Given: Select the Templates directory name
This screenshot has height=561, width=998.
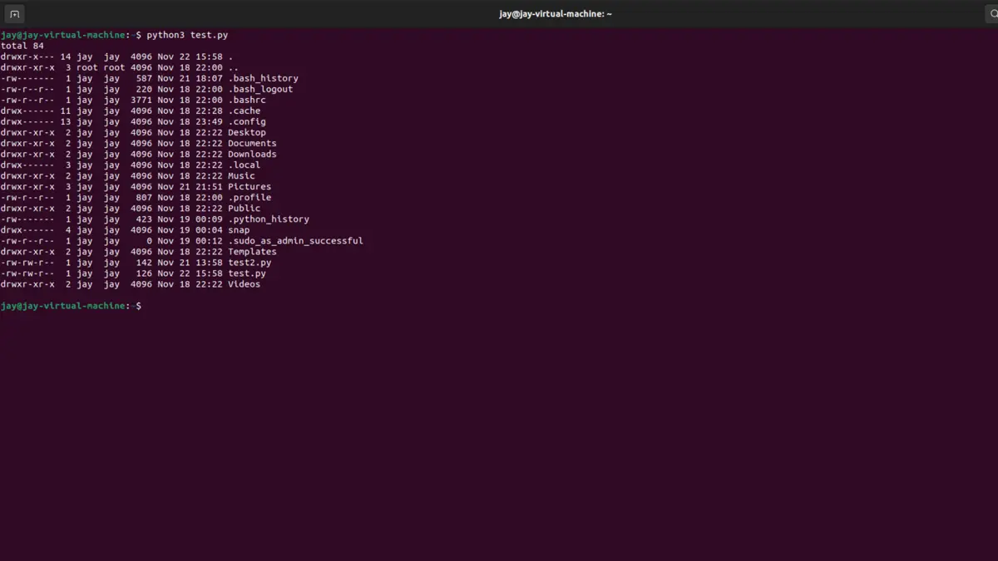Looking at the screenshot, I should (x=252, y=251).
